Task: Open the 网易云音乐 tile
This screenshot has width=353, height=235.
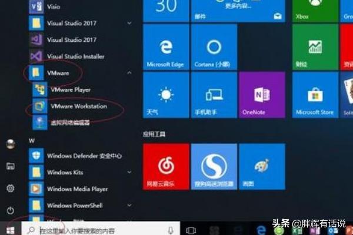Action: pyautogui.click(x=166, y=166)
